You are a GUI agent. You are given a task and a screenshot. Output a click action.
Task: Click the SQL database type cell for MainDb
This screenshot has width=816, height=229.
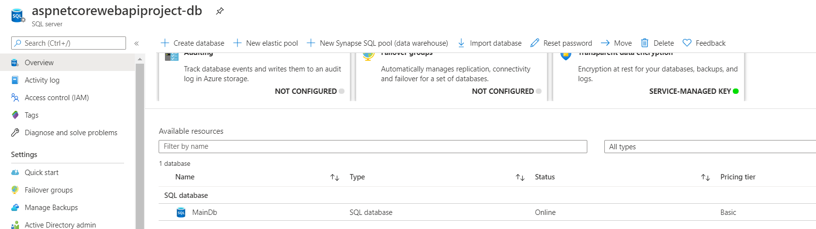coord(371,212)
